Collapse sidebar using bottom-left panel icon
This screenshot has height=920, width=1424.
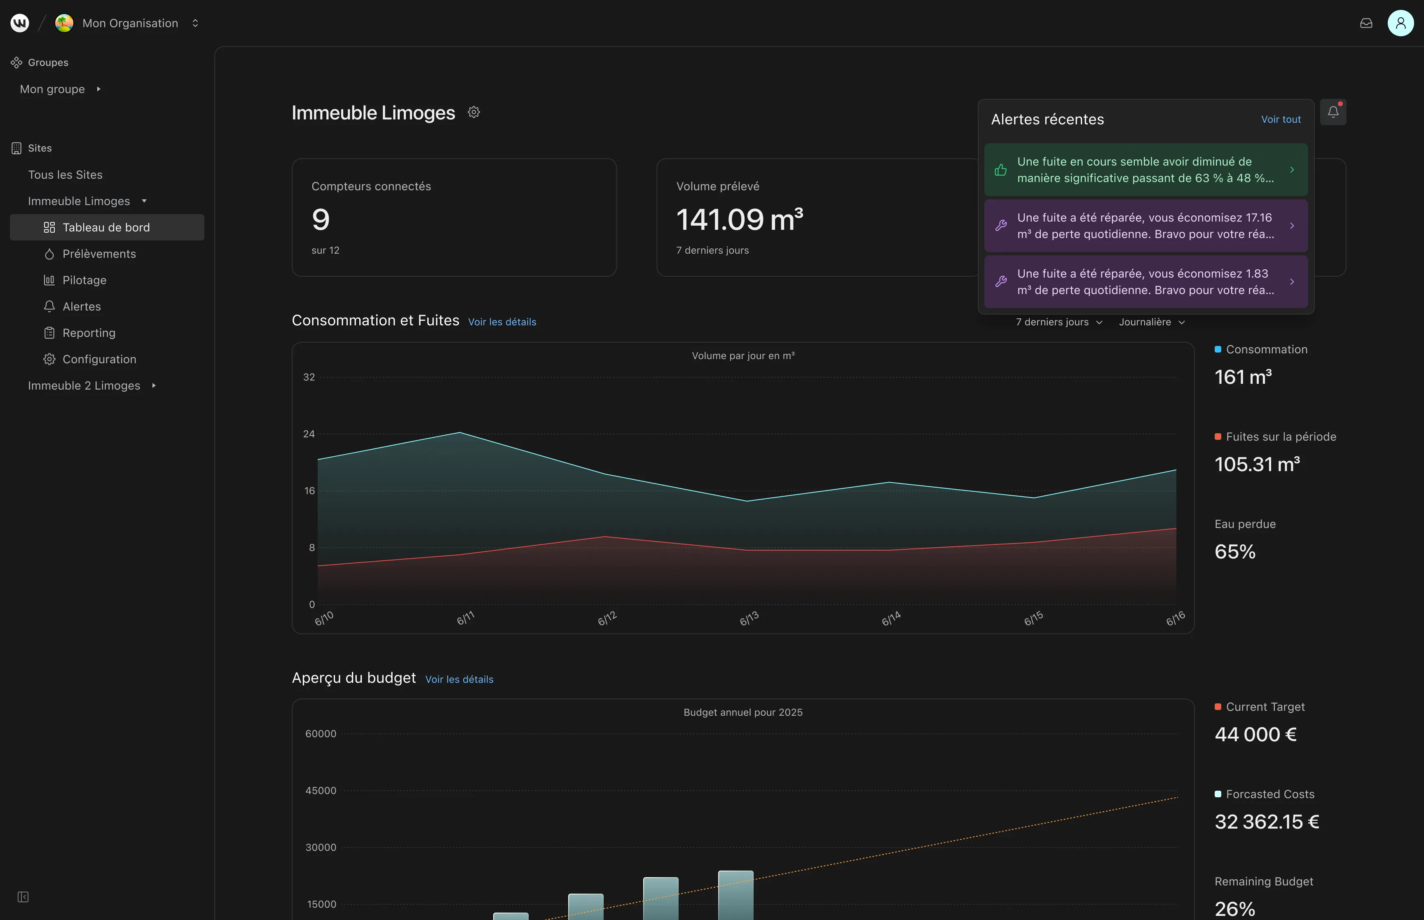(23, 897)
